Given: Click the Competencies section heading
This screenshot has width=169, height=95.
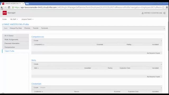Looking at the screenshot, I should point(37,37).
